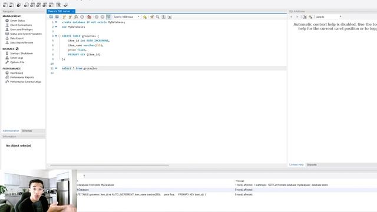
Task: Open Options File under Instance
Action: [17, 62]
